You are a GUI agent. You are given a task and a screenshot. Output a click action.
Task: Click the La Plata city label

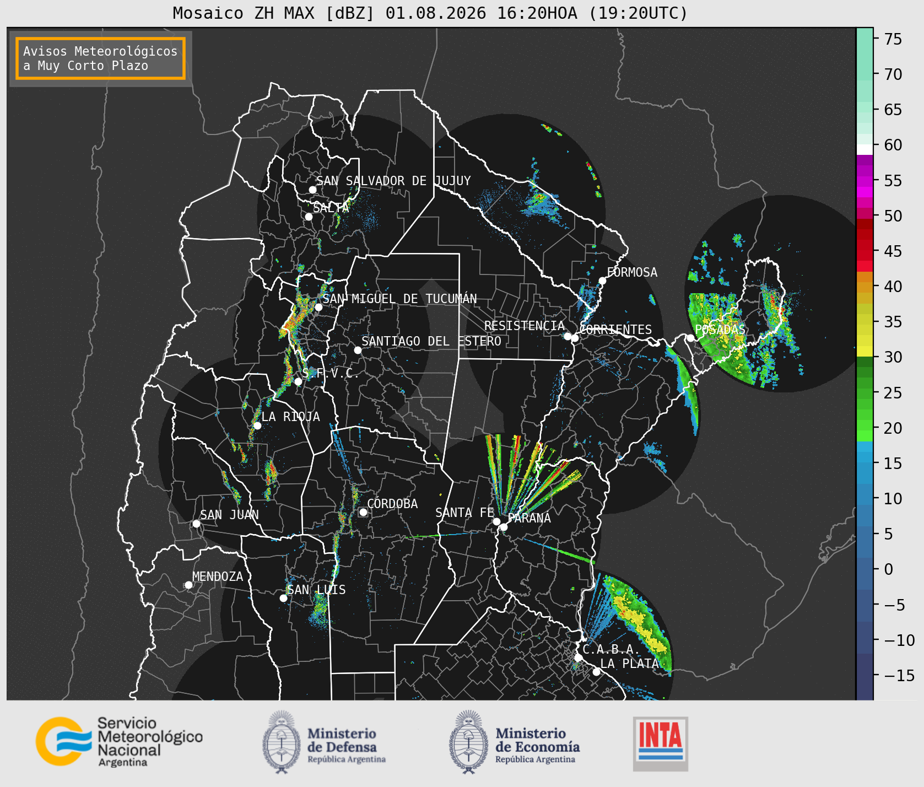629,664
